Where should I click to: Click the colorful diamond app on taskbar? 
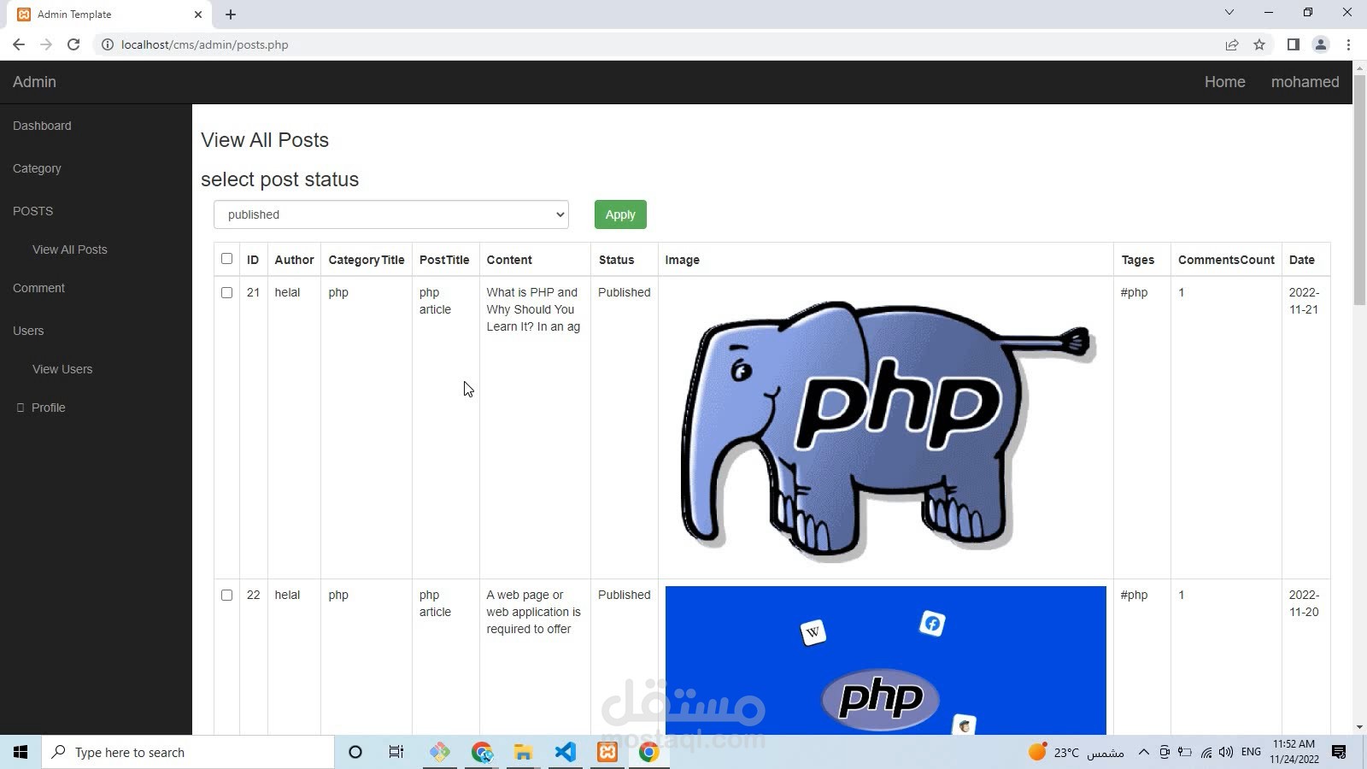tap(439, 752)
